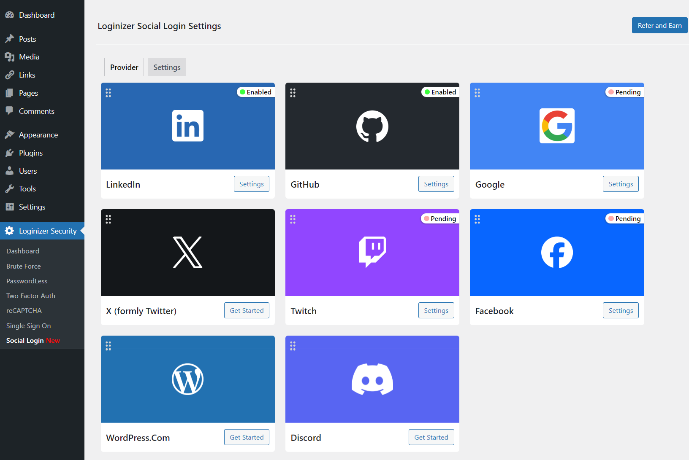This screenshot has height=460, width=689.
Task: Click the WordPress logo icon
Action: (x=188, y=379)
